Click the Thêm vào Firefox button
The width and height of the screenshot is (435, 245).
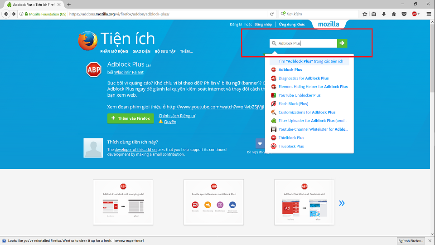[x=130, y=118]
